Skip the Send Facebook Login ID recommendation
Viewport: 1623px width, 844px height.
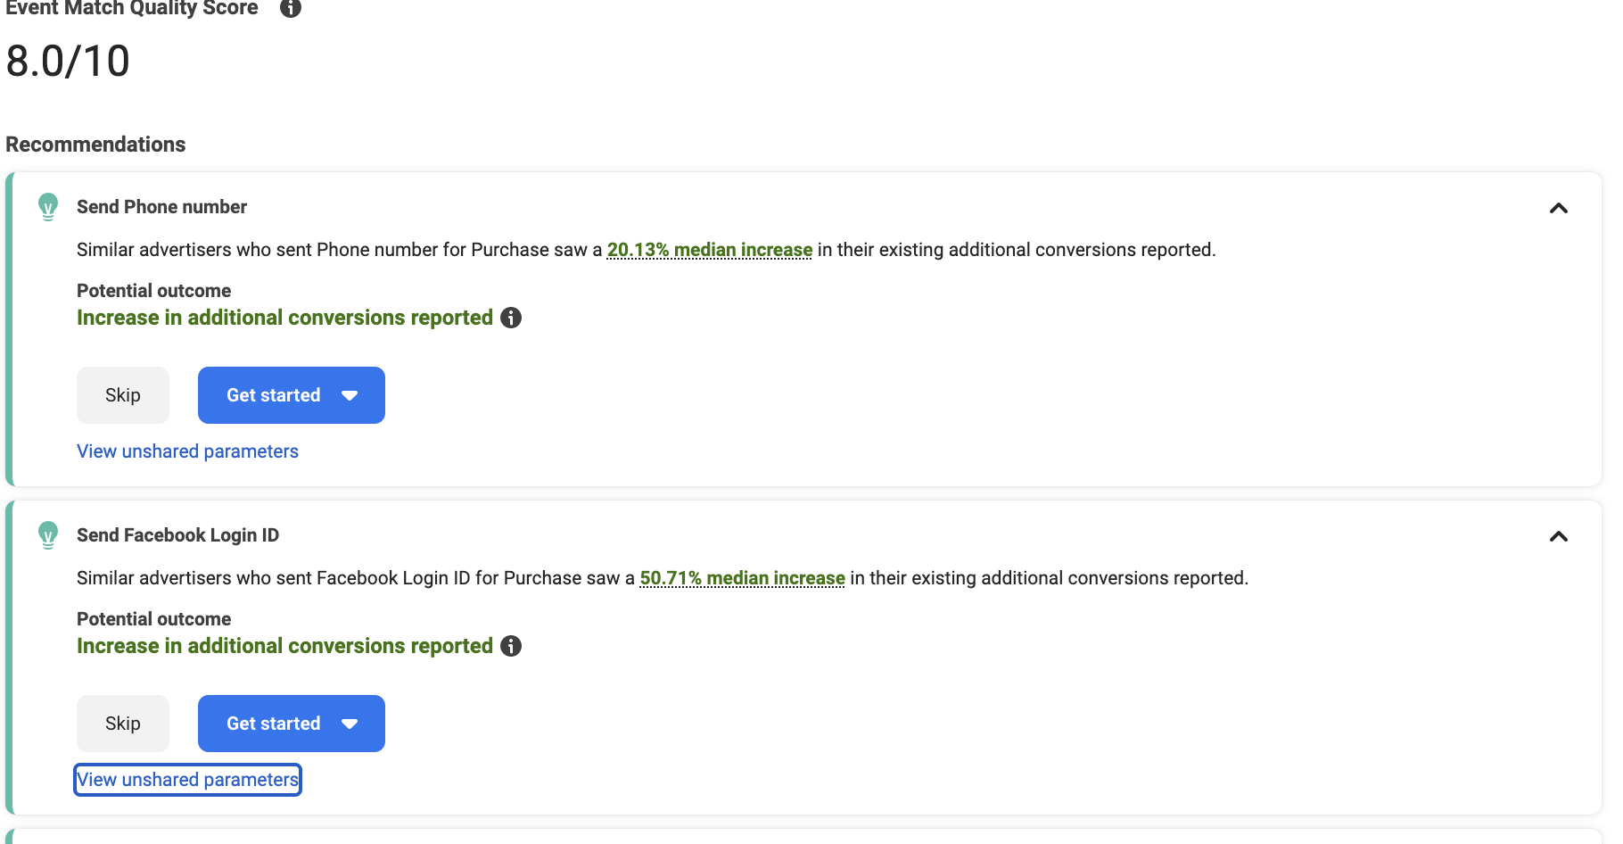point(123,724)
